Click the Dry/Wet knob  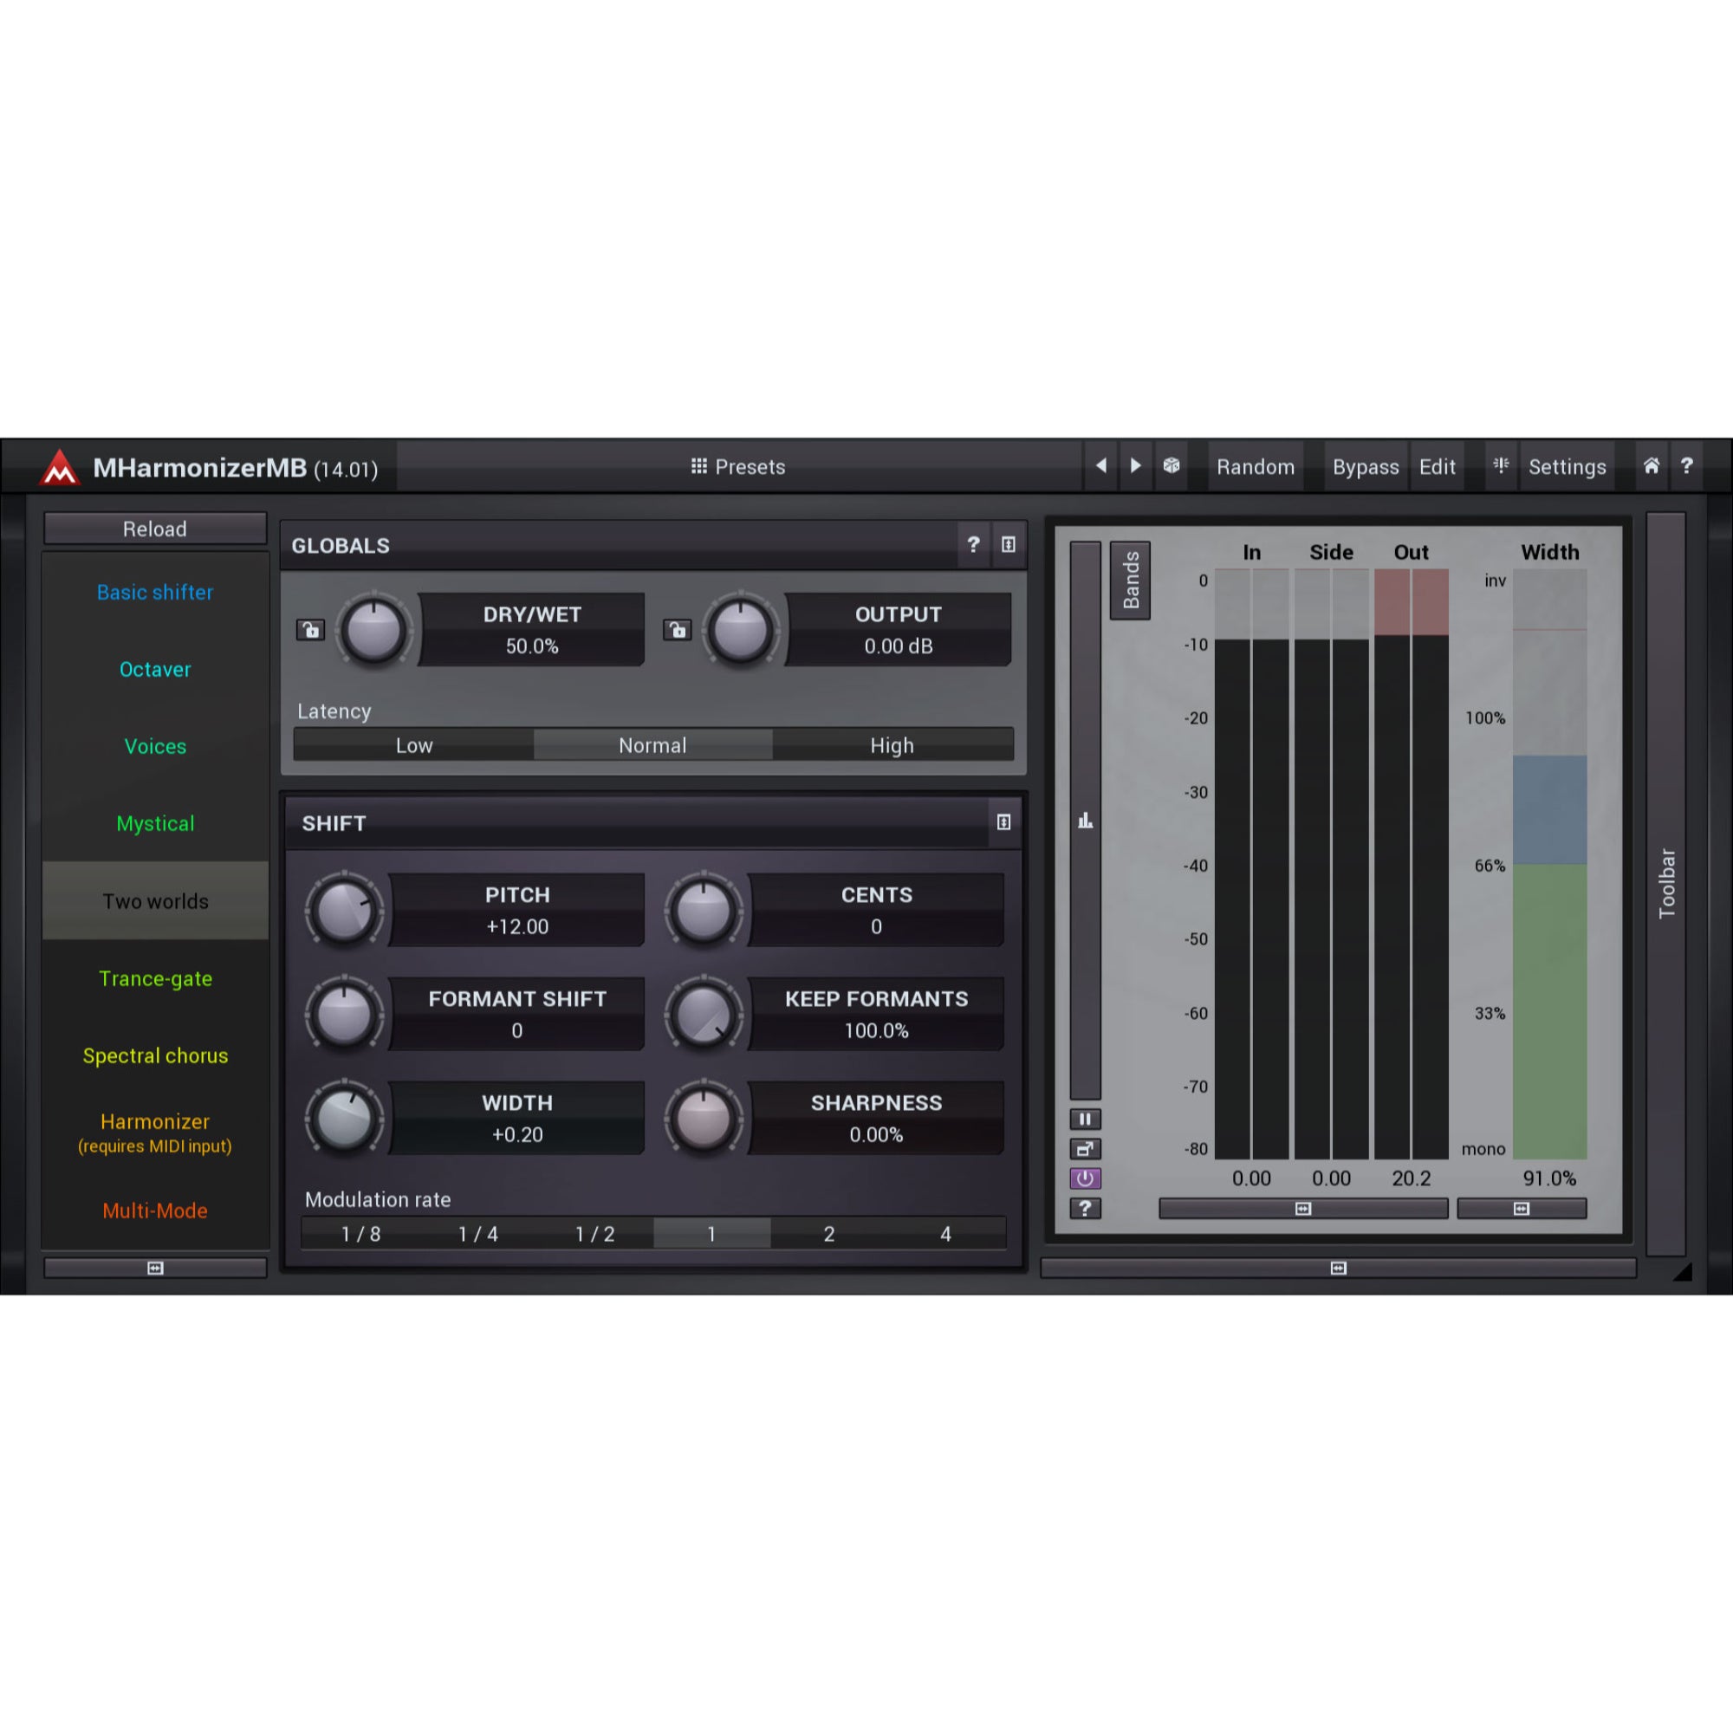(x=374, y=630)
